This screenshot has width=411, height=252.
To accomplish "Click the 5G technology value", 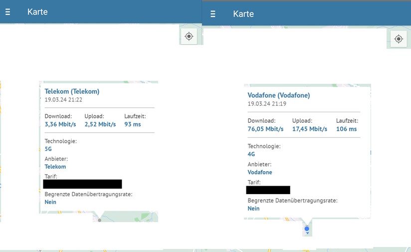I will [48, 149].
